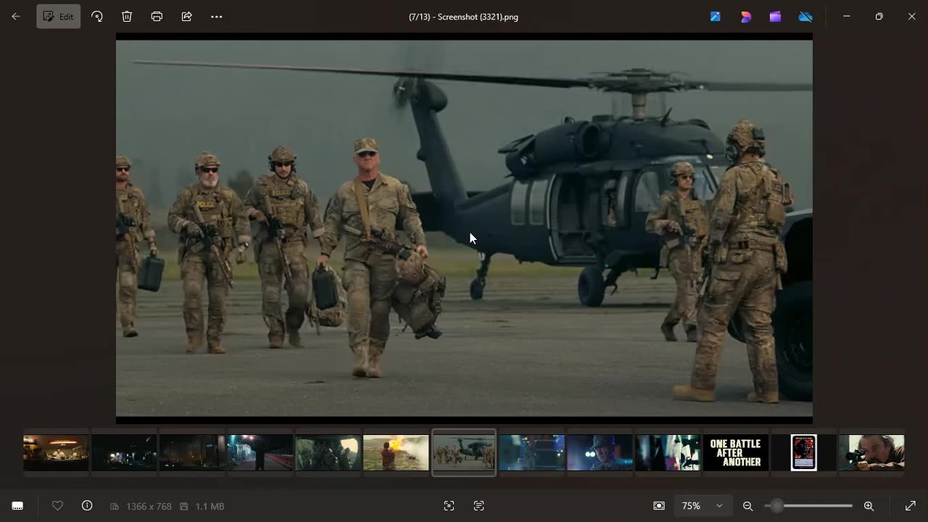The width and height of the screenshot is (928, 522).
Task: Open the Clipchamp app icon in title bar
Action: pyautogui.click(x=775, y=17)
